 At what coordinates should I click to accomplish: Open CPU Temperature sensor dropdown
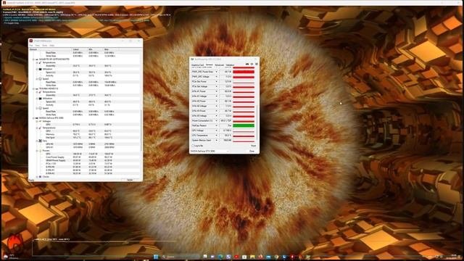[x=216, y=136]
